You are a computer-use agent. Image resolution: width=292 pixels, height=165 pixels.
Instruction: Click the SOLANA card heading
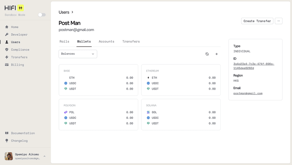tap(151, 105)
